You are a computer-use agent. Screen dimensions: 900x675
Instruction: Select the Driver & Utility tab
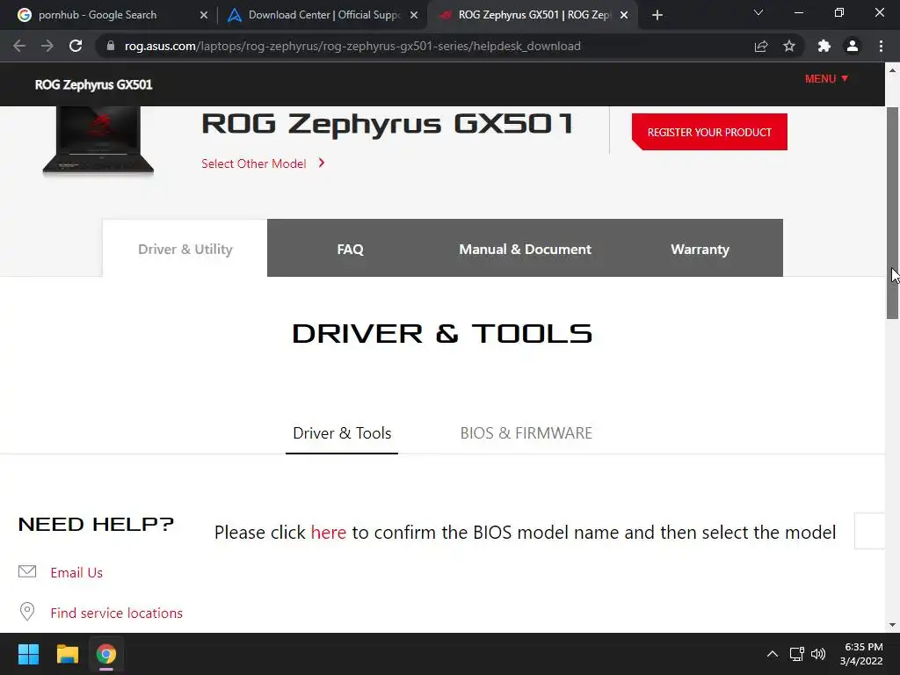pyautogui.click(x=185, y=249)
